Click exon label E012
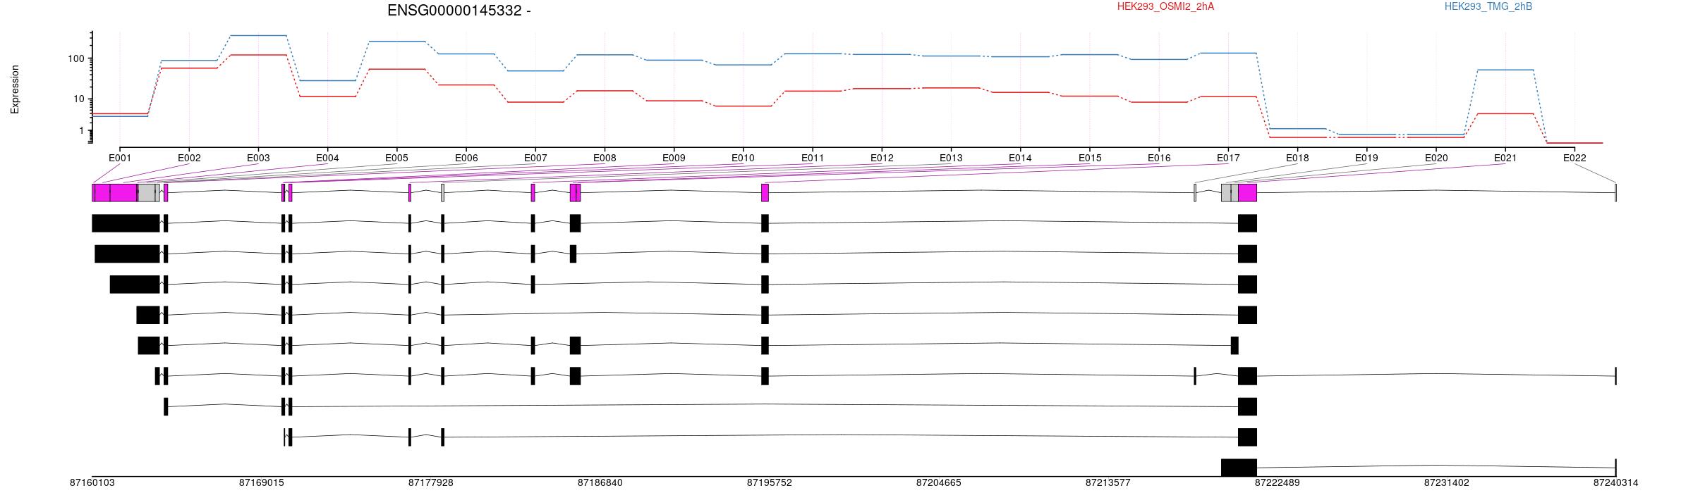 click(x=882, y=158)
